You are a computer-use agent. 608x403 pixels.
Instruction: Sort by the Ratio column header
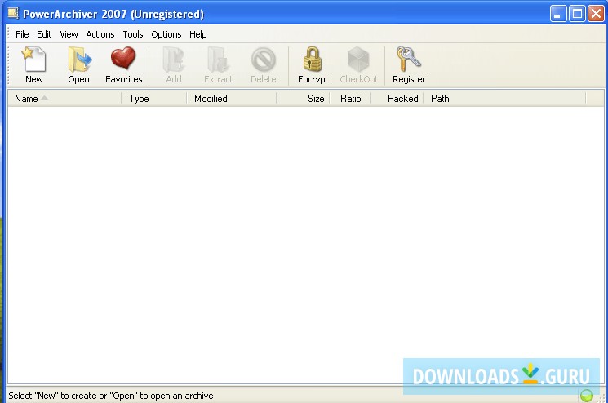pyautogui.click(x=350, y=99)
